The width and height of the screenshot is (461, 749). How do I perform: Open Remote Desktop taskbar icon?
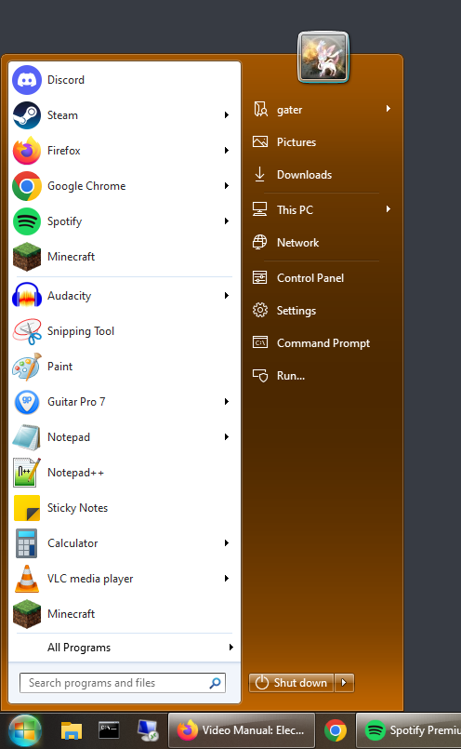[148, 730]
